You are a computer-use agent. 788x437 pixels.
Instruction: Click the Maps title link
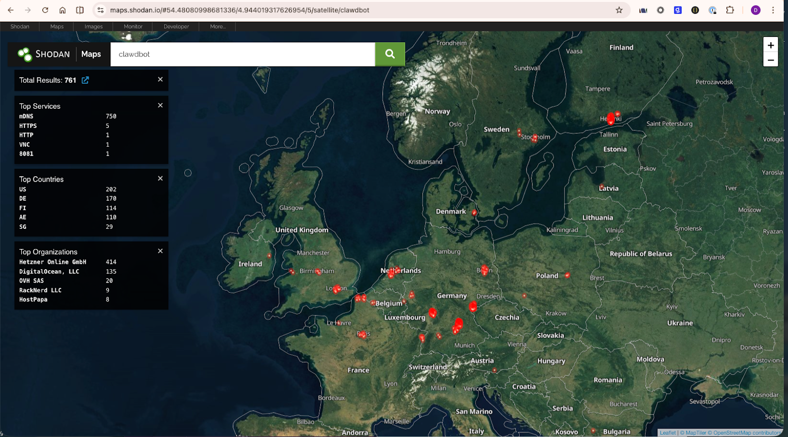[x=91, y=54]
